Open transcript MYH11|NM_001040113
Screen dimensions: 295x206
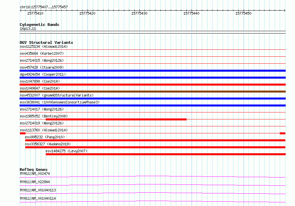pos(38,190)
